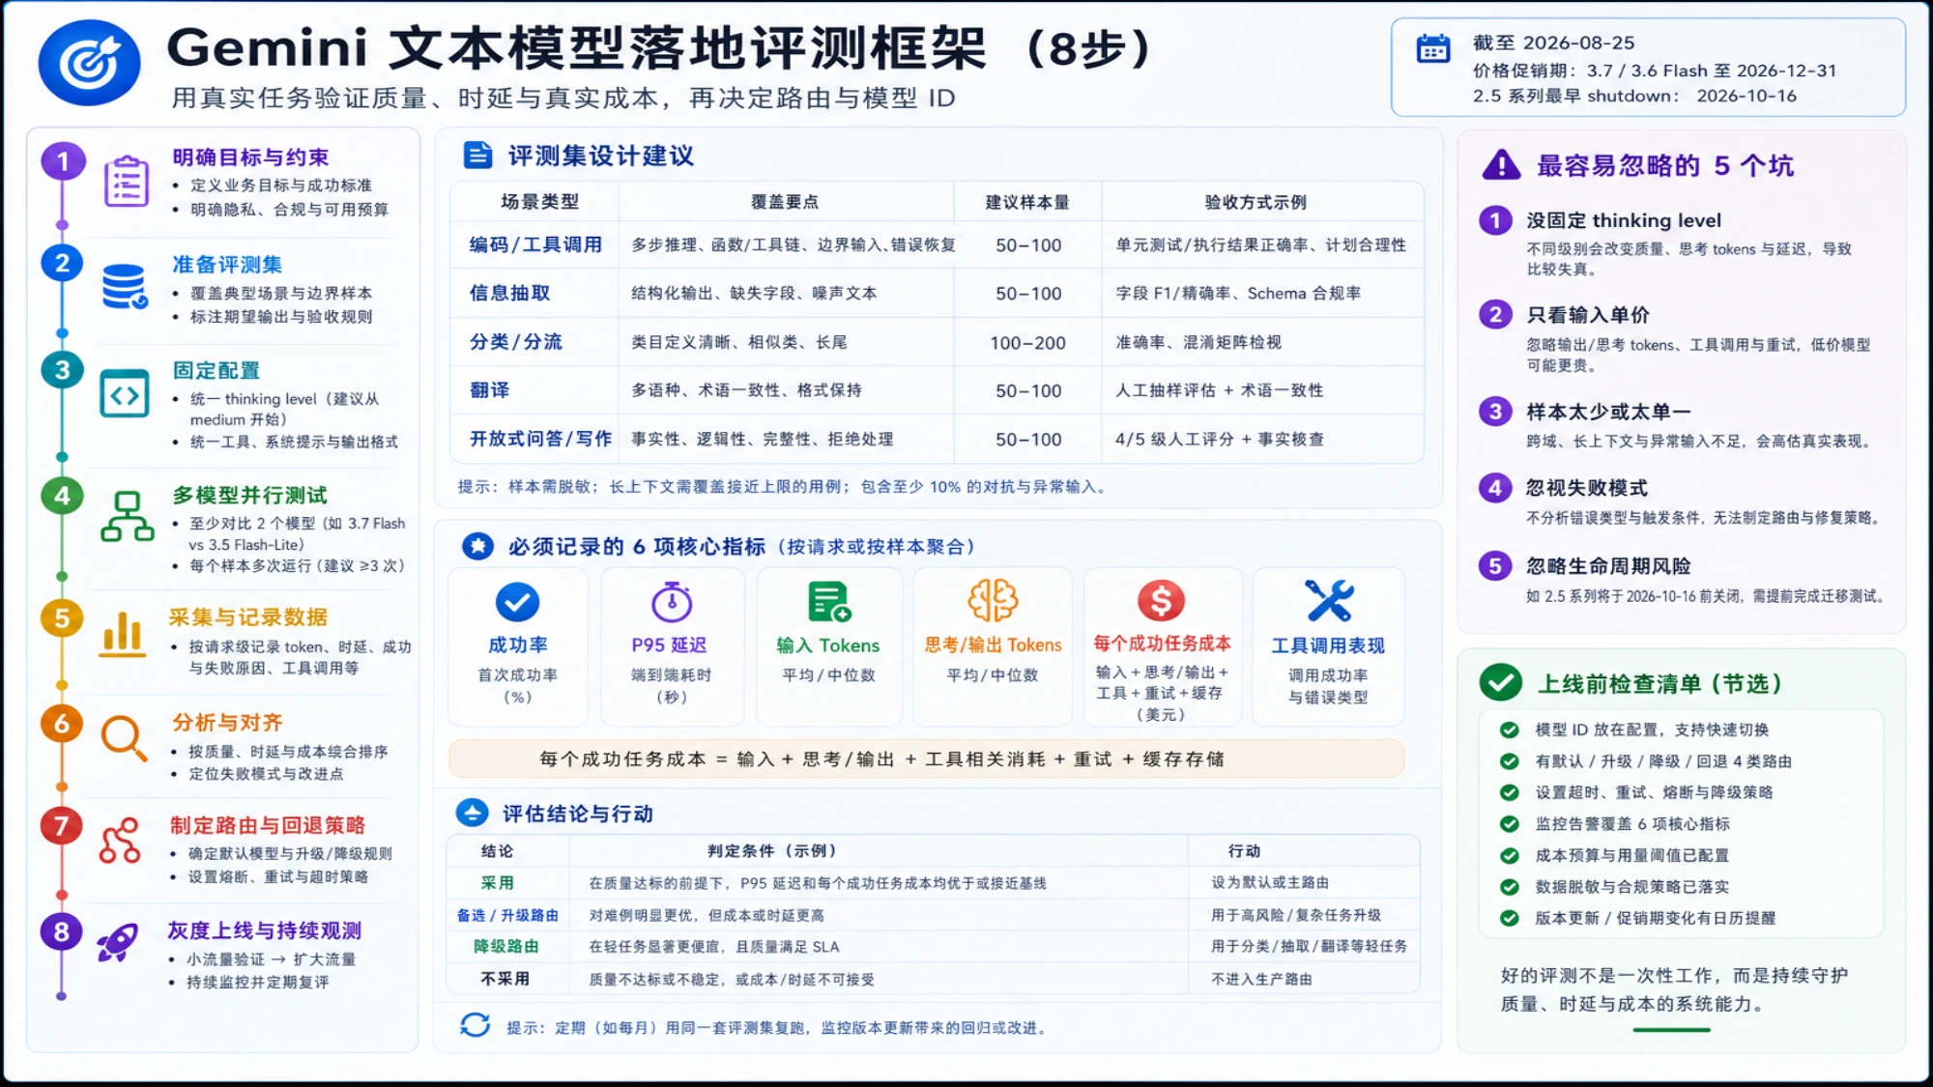Click the wrench tools icon above 工具调用表现

click(x=1329, y=600)
